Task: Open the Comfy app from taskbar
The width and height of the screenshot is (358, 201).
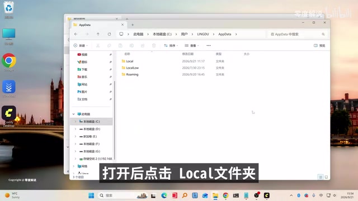Action: tap(267, 195)
